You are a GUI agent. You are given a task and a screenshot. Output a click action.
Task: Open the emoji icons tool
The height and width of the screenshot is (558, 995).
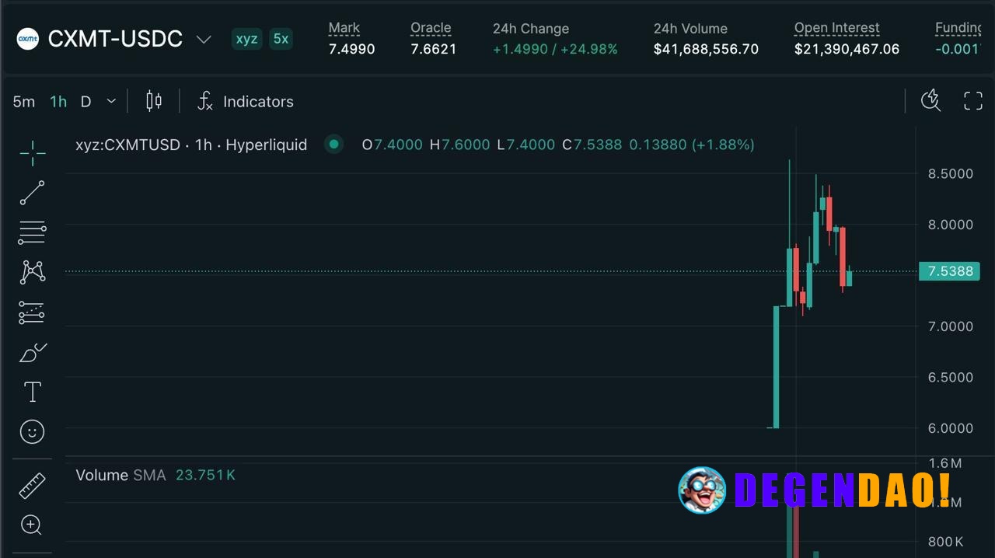click(x=32, y=431)
